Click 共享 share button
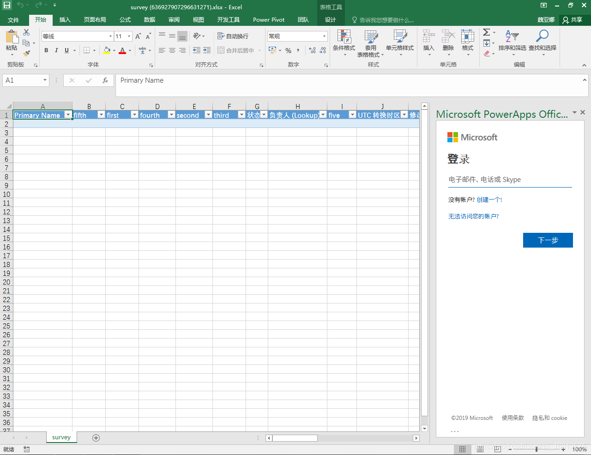The image size is (591, 455). 573,20
